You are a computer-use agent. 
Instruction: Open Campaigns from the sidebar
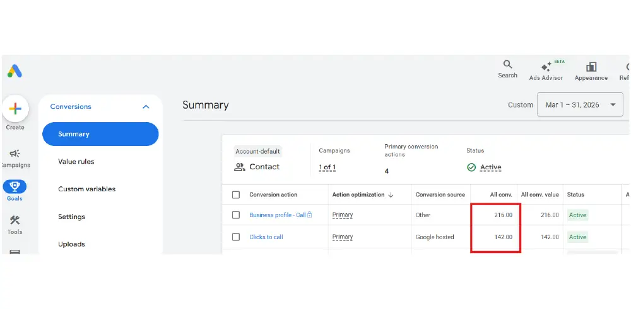pyautogui.click(x=15, y=154)
